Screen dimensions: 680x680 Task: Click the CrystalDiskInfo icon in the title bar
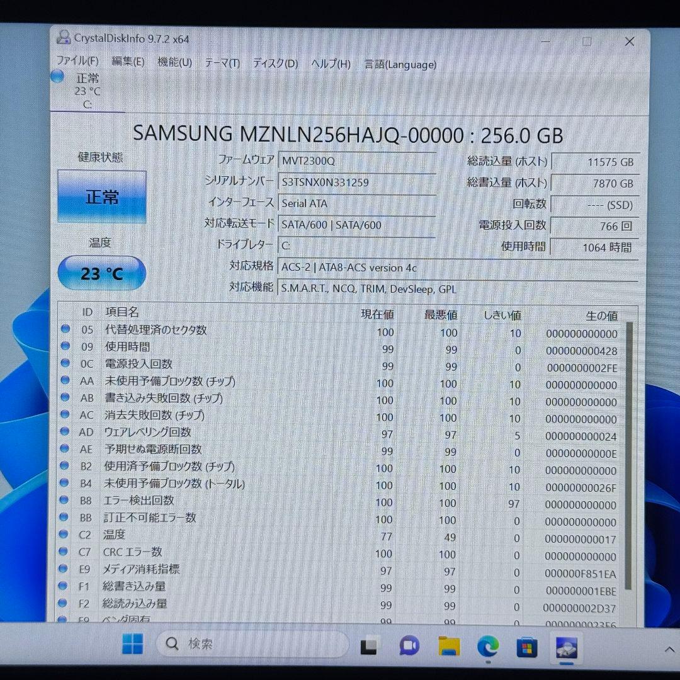[x=63, y=38]
